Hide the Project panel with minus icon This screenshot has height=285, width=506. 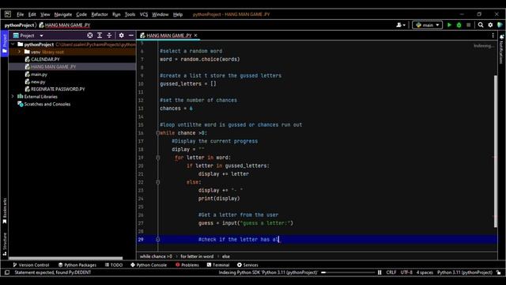(x=131, y=35)
